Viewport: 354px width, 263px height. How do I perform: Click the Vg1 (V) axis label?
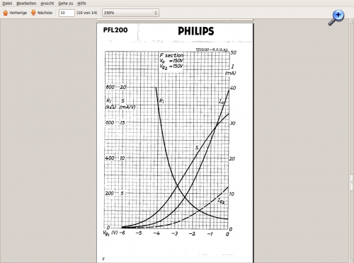(110, 233)
